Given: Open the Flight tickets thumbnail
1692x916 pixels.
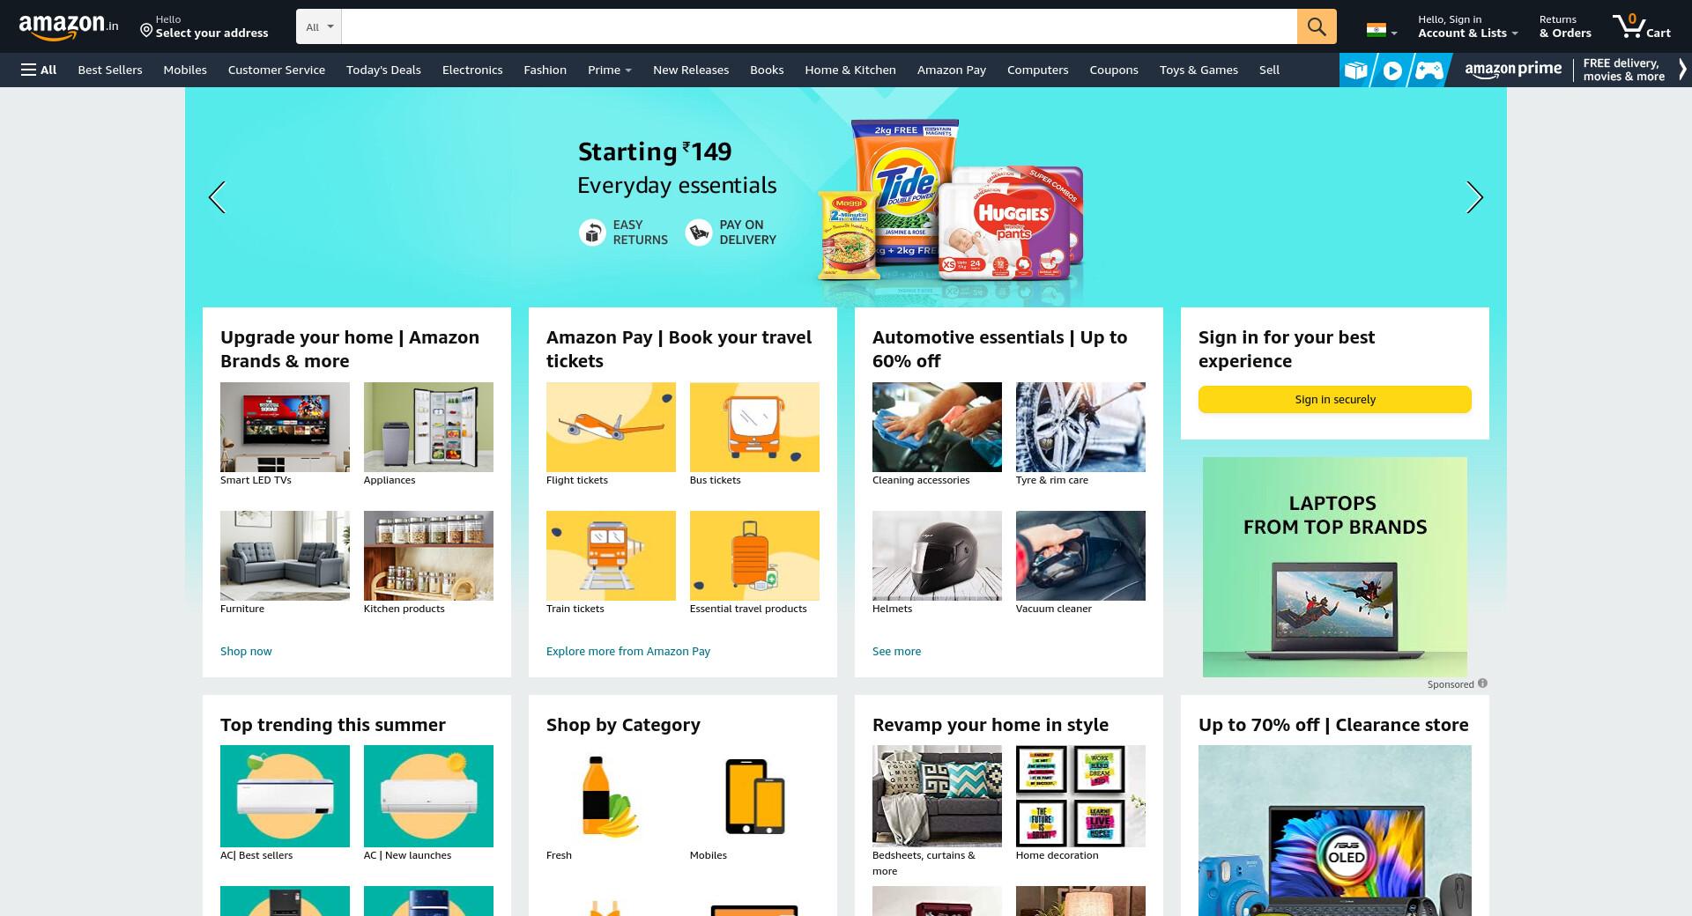Looking at the screenshot, I should [x=611, y=427].
